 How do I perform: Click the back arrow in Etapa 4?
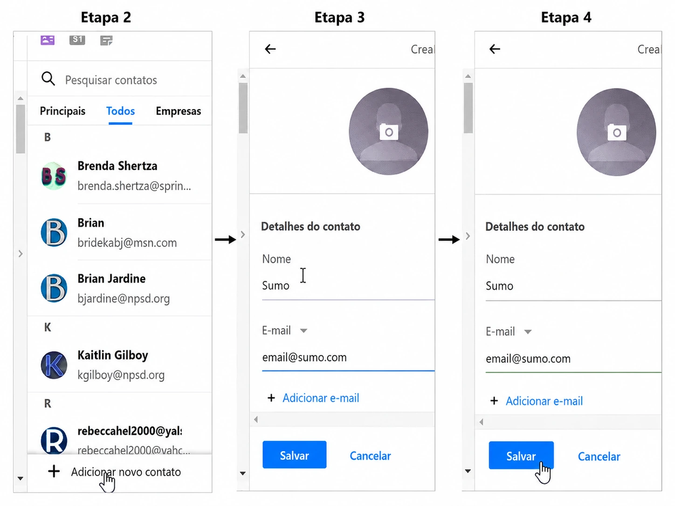[495, 49]
